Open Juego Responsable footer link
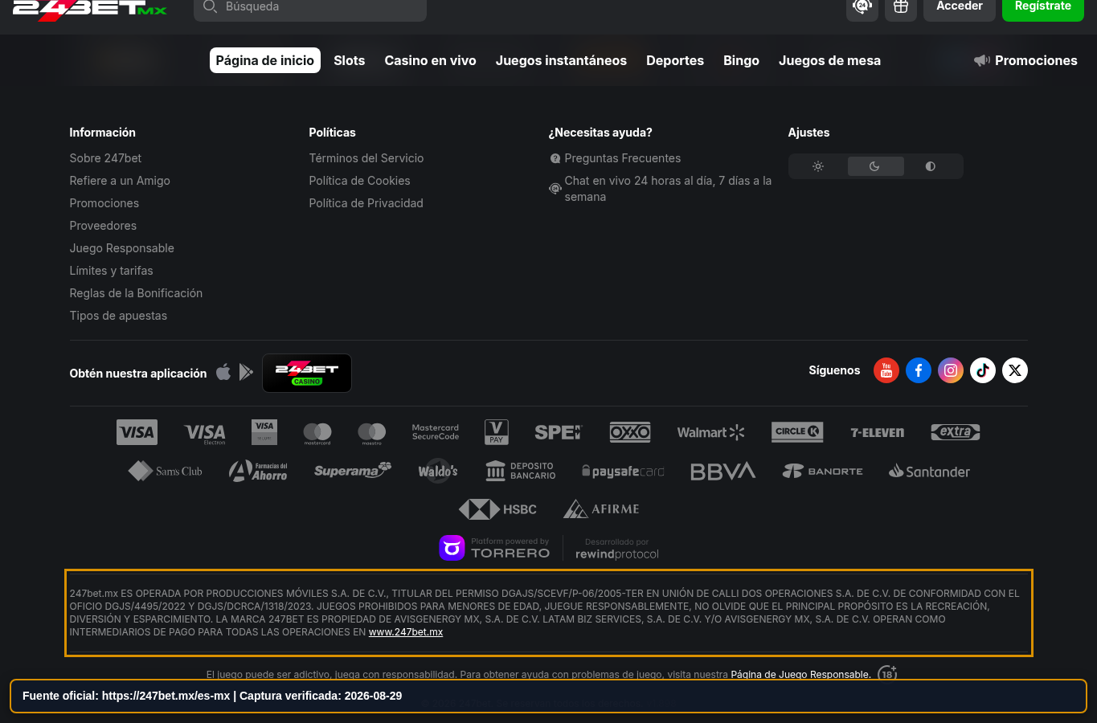 tap(122, 248)
